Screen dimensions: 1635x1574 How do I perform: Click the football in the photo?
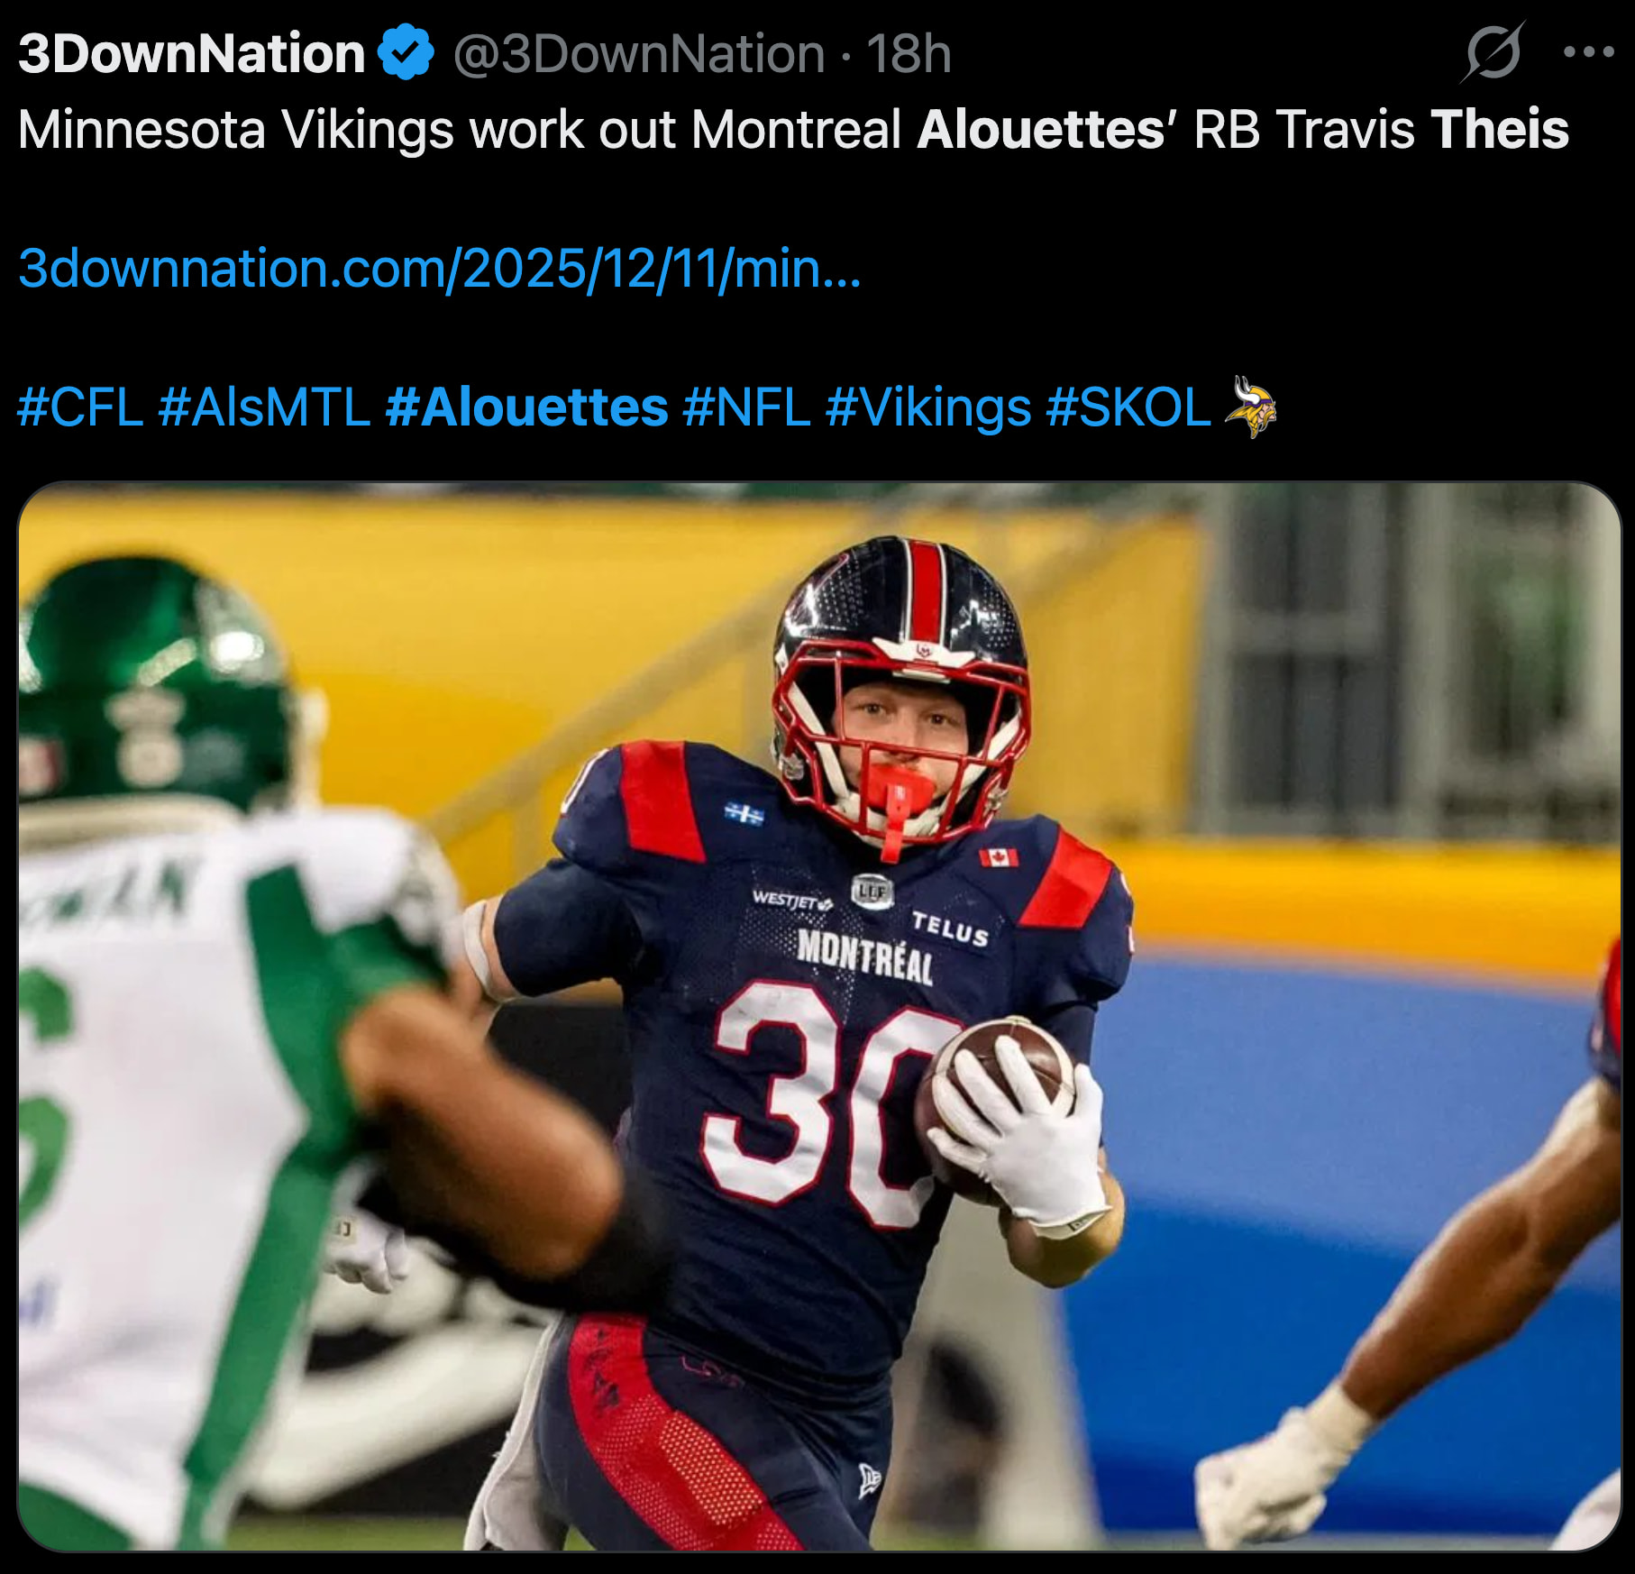click(996, 1107)
